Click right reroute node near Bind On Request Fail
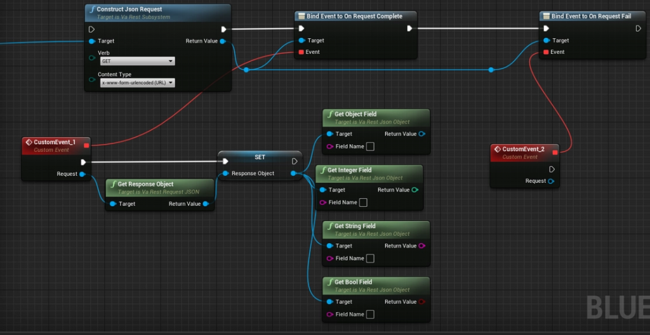The width and height of the screenshot is (650, 335). [x=491, y=70]
